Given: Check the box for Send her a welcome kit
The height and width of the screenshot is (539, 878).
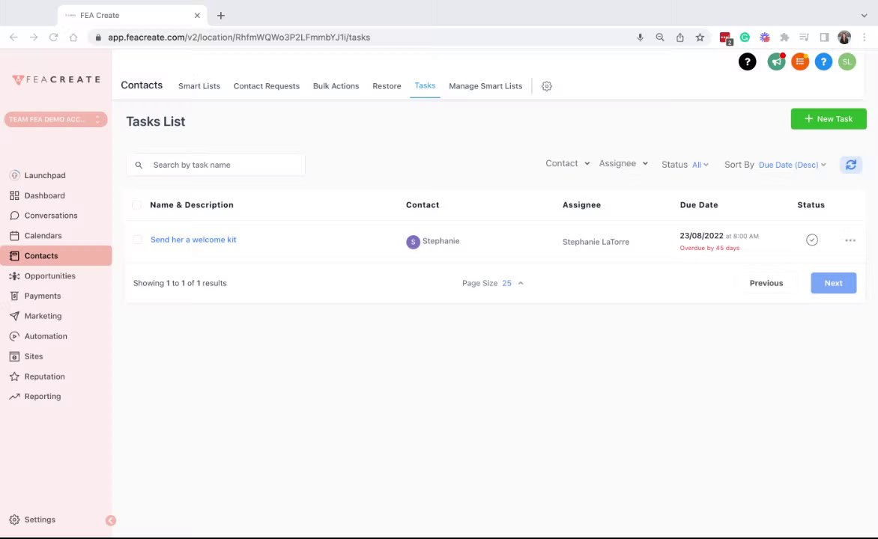Looking at the screenshot, I should point(137,240).
